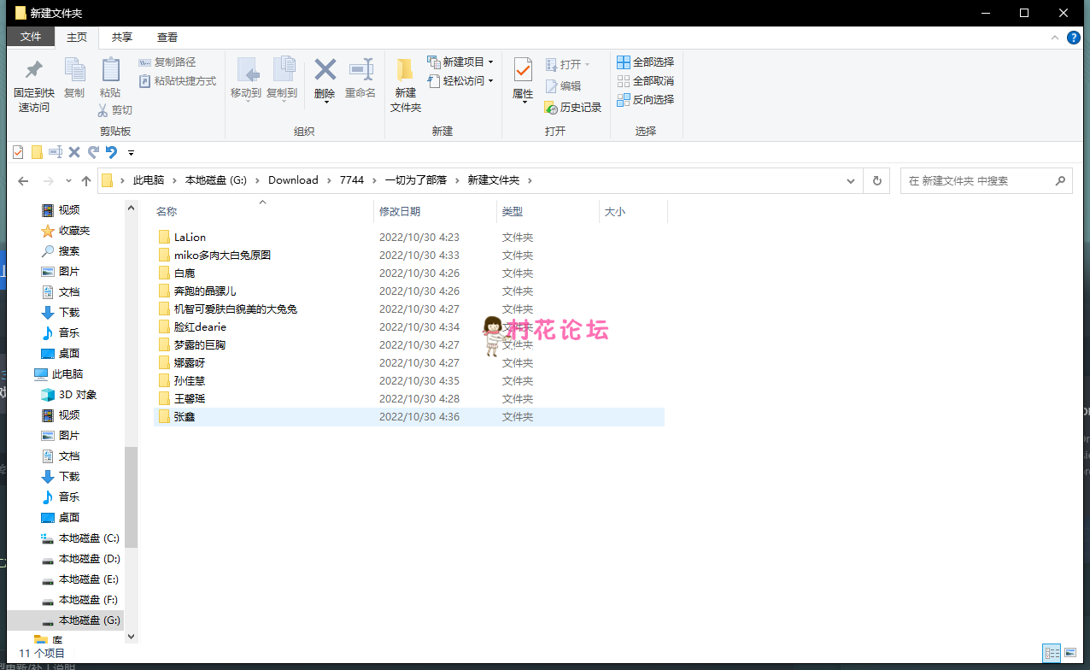
Task: Click Download in the breadcrumb path
Action: pos(293,180)
